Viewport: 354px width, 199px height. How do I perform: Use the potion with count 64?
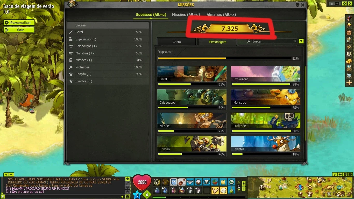point(165,190)
